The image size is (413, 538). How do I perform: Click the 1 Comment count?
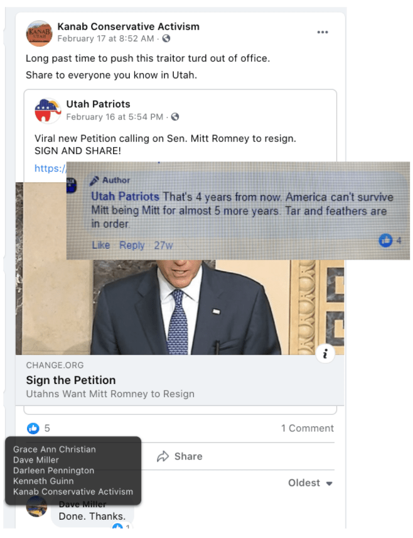pos(307,429)
